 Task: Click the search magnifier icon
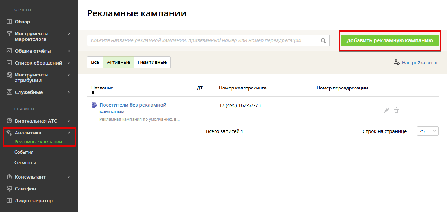[323, 40]
